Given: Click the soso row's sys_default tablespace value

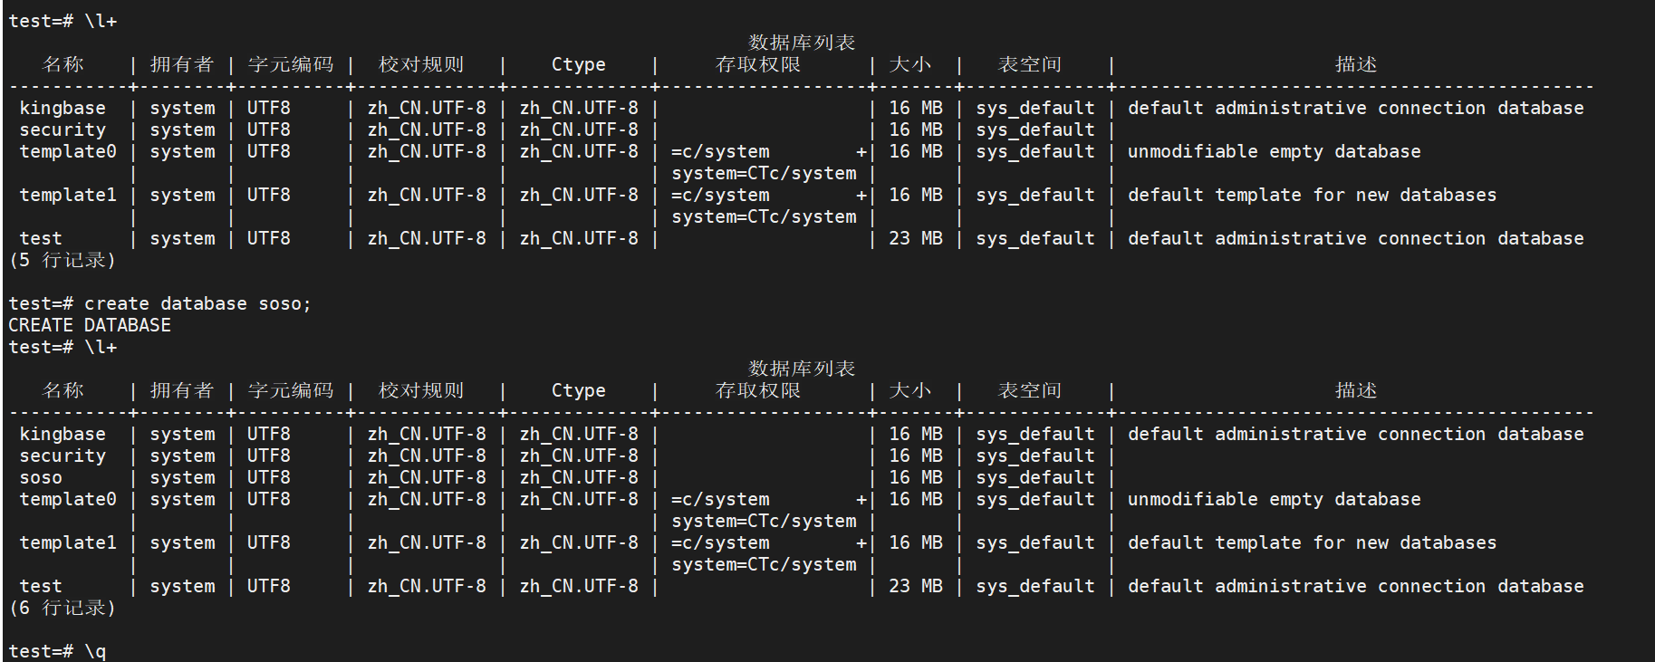Looking at the screenshot, I should tap(1034, 478).
